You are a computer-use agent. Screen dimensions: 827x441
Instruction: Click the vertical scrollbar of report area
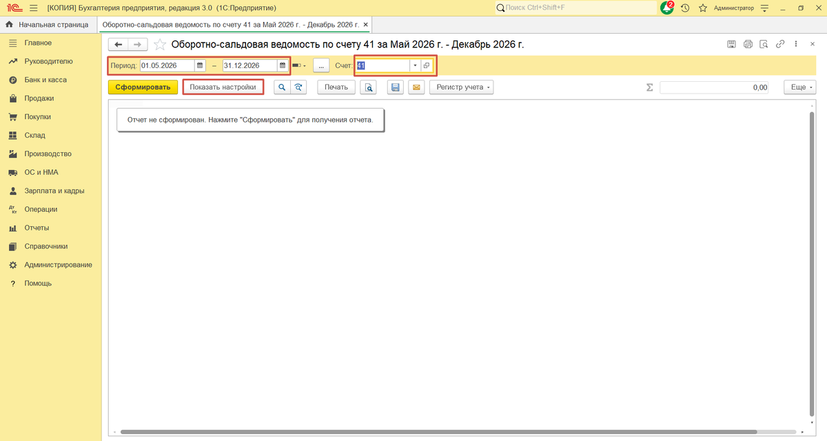811,265
